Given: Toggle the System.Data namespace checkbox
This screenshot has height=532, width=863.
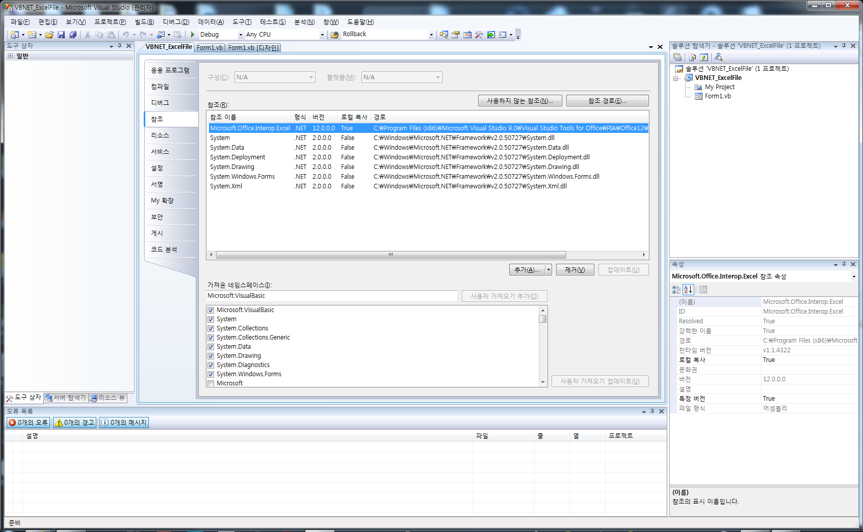Looking at the screenshot, I should 211,347.
